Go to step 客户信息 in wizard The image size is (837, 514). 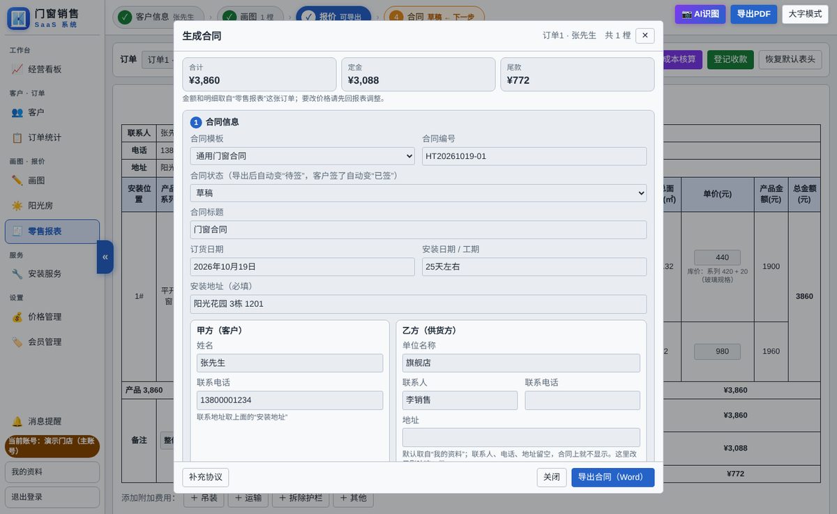(158, 17)
